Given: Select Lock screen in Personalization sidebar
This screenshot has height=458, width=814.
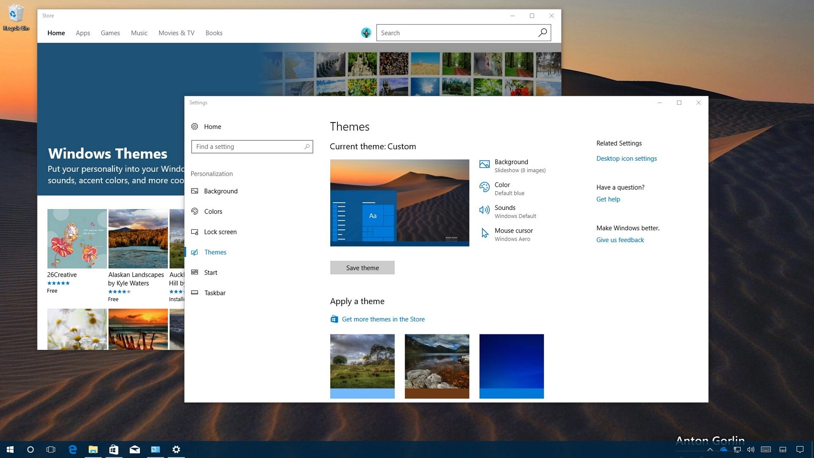Looking at the screenshot, I should (220, 232).
